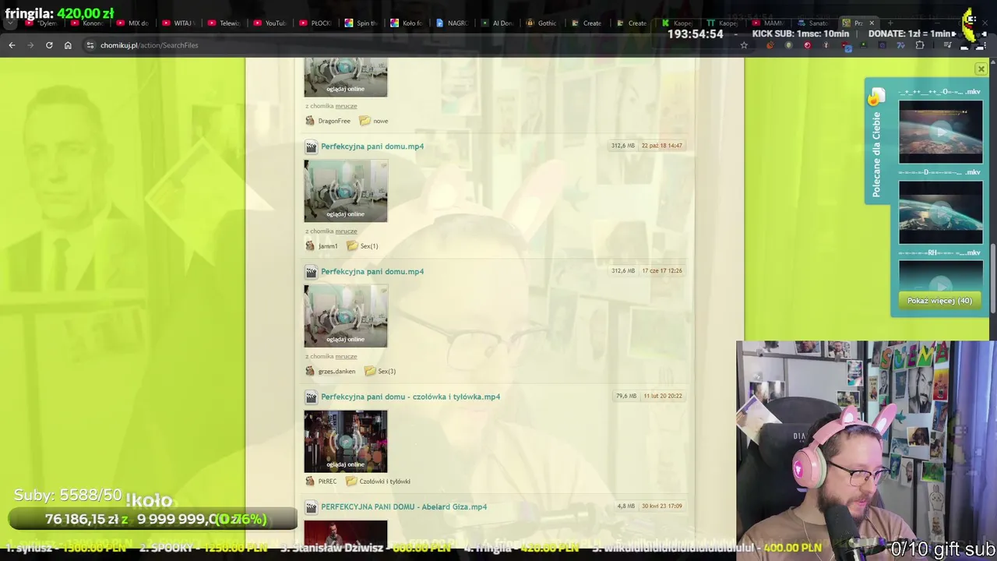The width and height of the screenshot is (997, 561).
Task: Open the Czołówki i tyłówki folder link
Action: tap(385, 482)
